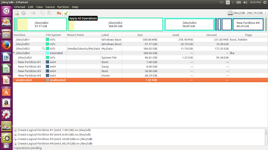The height and width of the screenshot is (150, 268).
Task: Open LibreOffice Writer from launcher
Action: 6,57
